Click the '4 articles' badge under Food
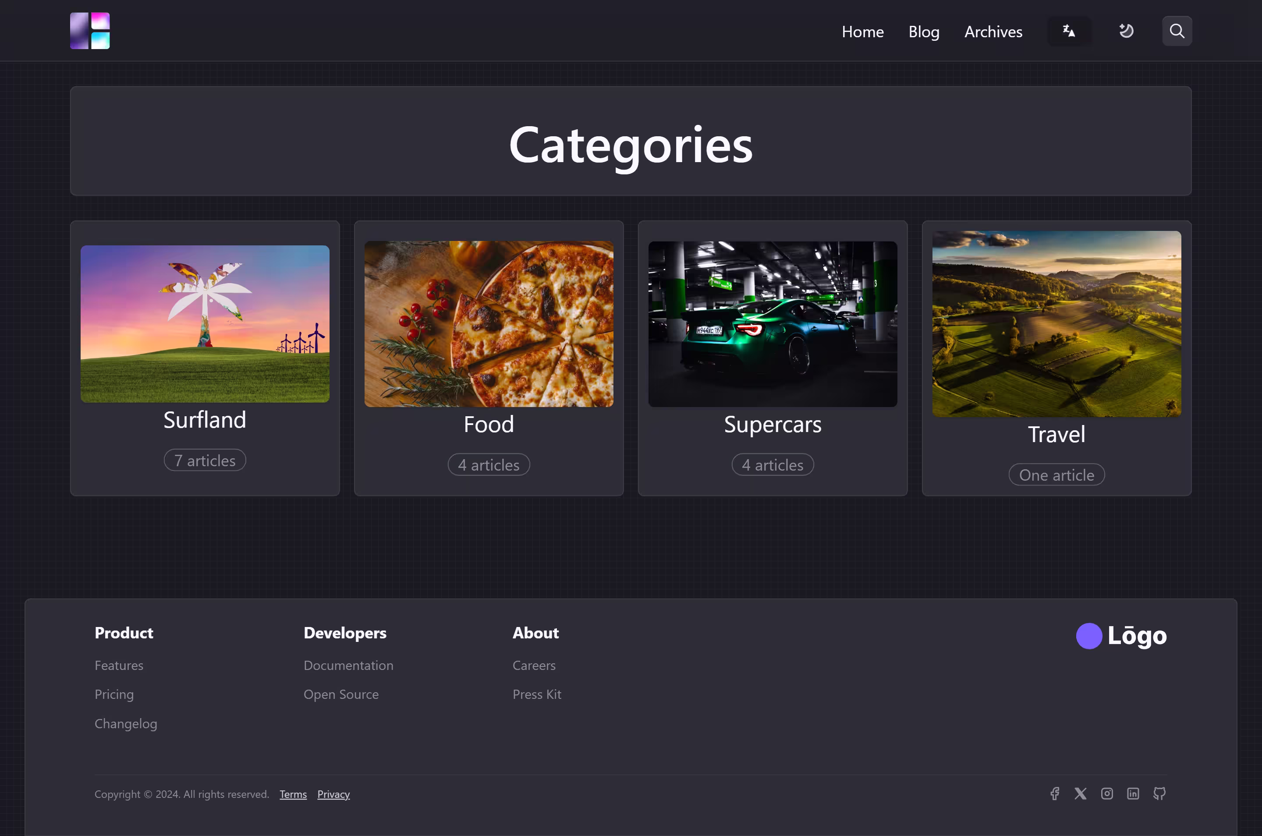 point(489,464)
